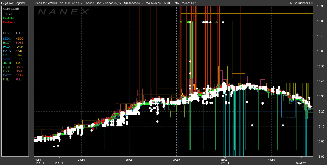Click the 15:51:11 time label

225,163
